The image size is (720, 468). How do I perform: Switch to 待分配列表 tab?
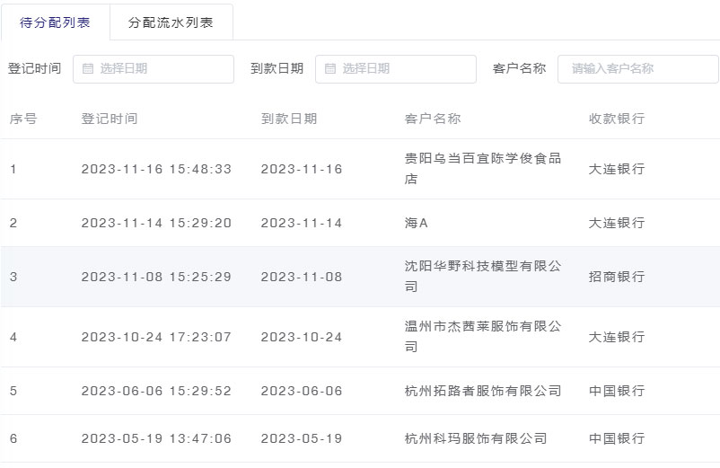pos(55,22)
